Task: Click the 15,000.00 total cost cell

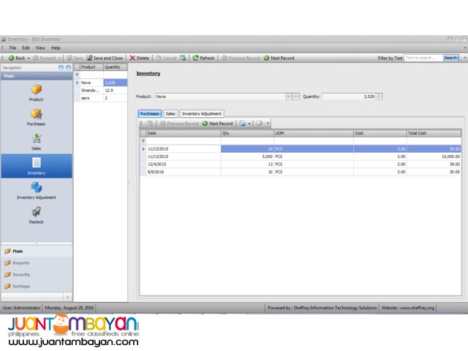Action: (x=434, y=156)
